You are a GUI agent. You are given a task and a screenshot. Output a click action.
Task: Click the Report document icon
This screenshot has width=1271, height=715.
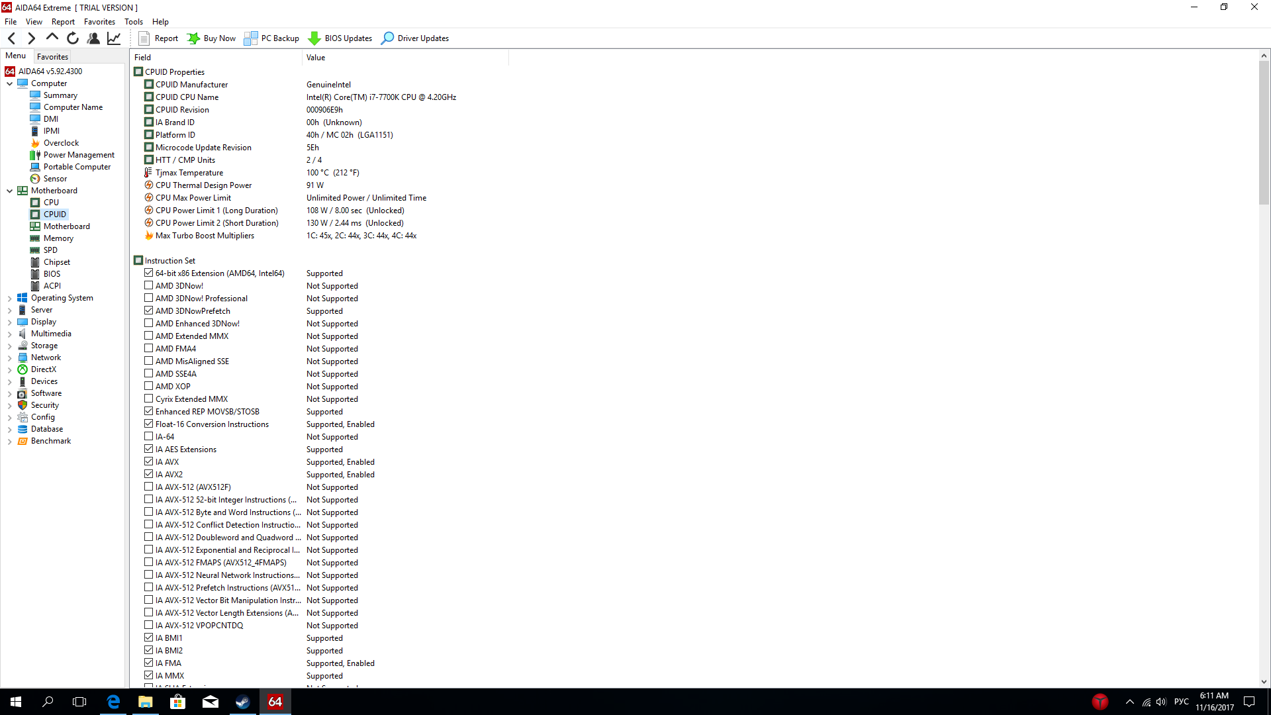pos(144,38)
